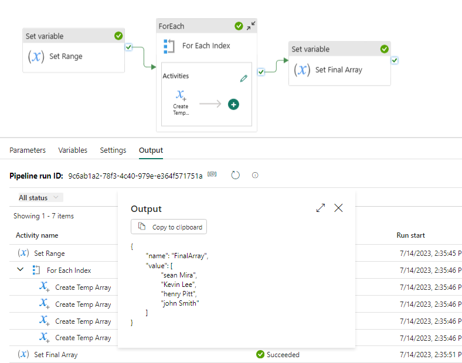This screenshot has height=363, width=462.
Task: Click success output connector of ForEach
Action: click(x=261, y=72)
